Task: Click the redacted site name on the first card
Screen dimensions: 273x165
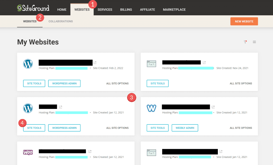Action: [65, 62]
